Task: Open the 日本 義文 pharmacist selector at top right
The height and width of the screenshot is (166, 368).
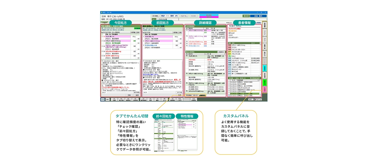Action: pos(256,16)
